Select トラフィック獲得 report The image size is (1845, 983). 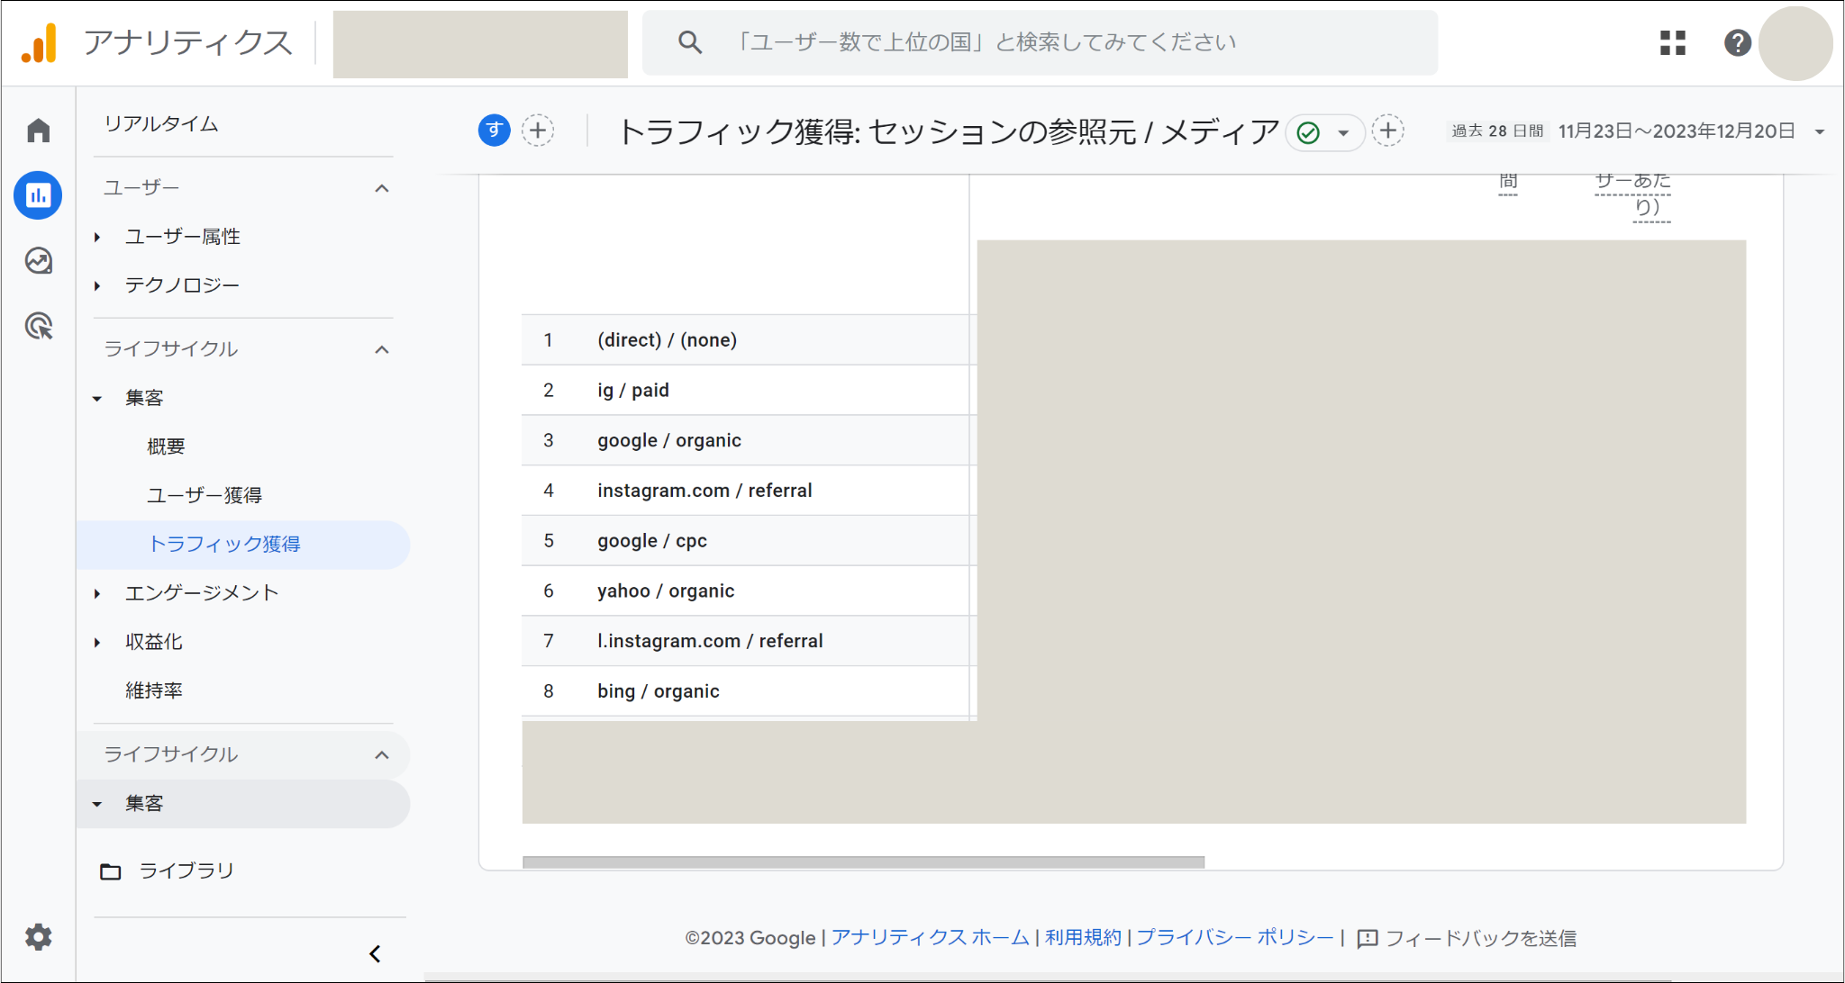click(243, 545)
